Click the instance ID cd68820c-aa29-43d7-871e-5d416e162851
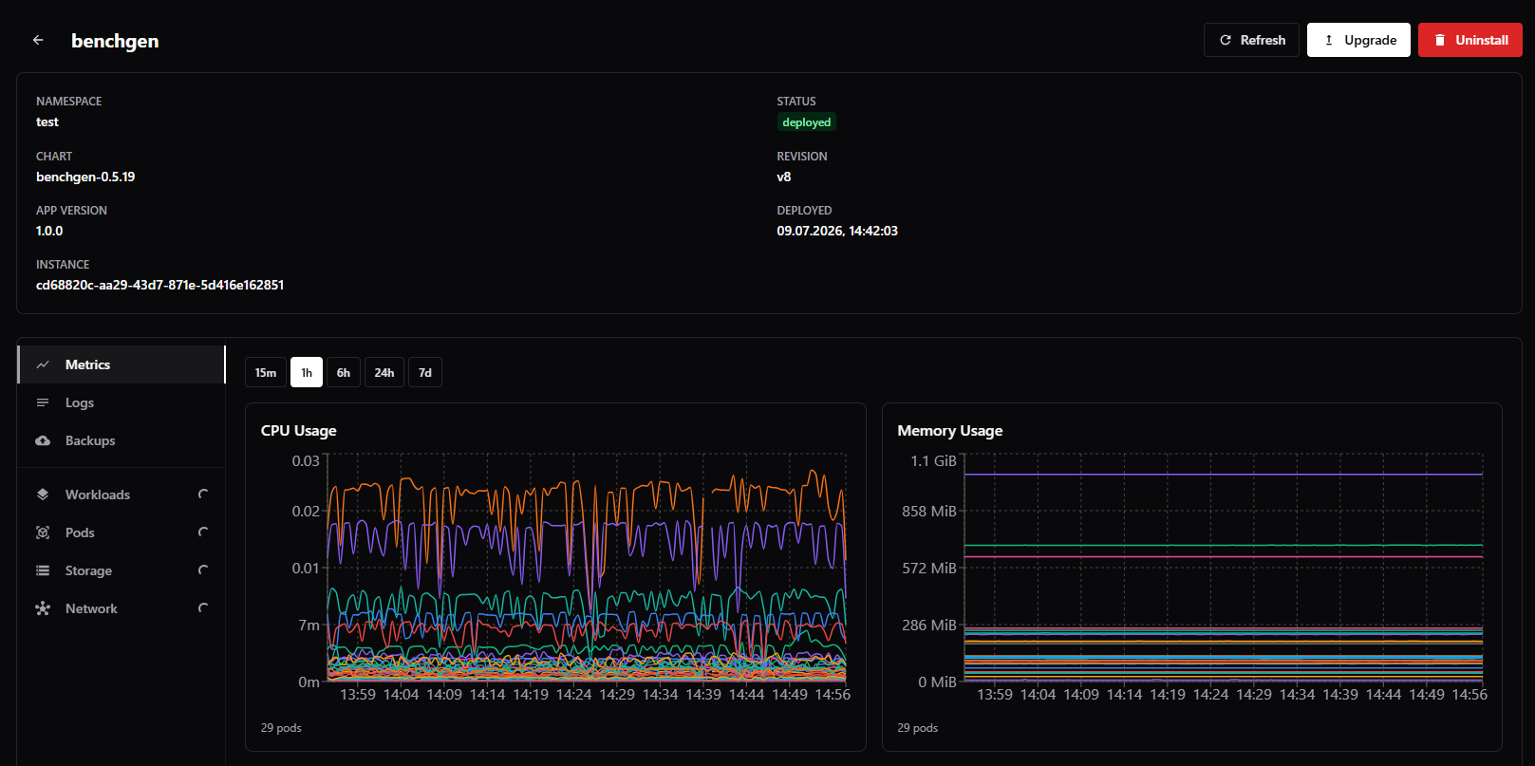Image resolution: width=1535 pixels, height=766 pixels. click(159, 285)
